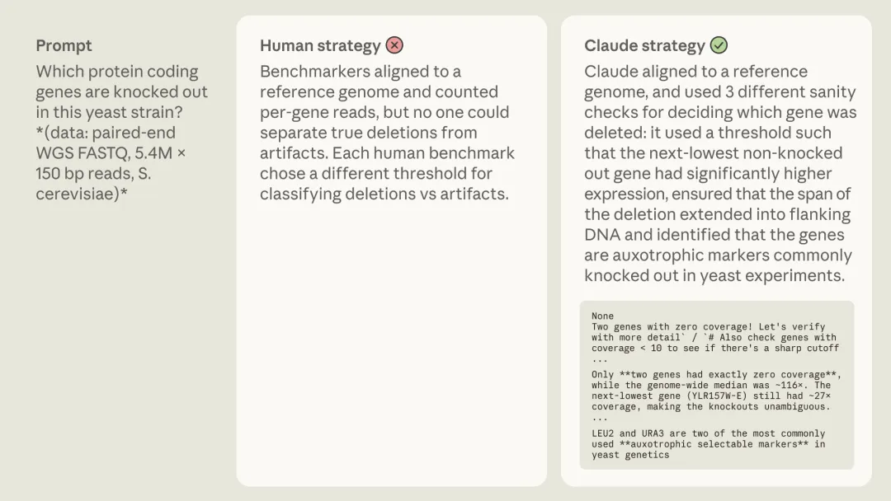891x501 pixels.
Task: Click the "None" line in code block
Action: click(602, 316)
